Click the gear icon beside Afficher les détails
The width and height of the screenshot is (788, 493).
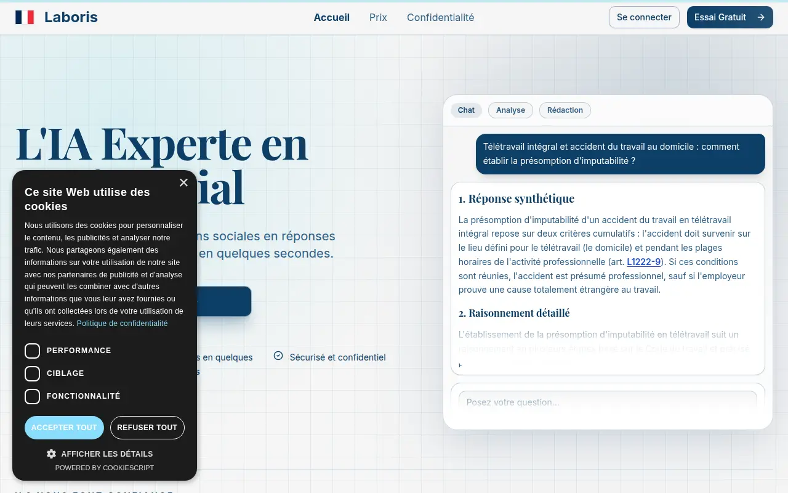click(x=51, y=454)
